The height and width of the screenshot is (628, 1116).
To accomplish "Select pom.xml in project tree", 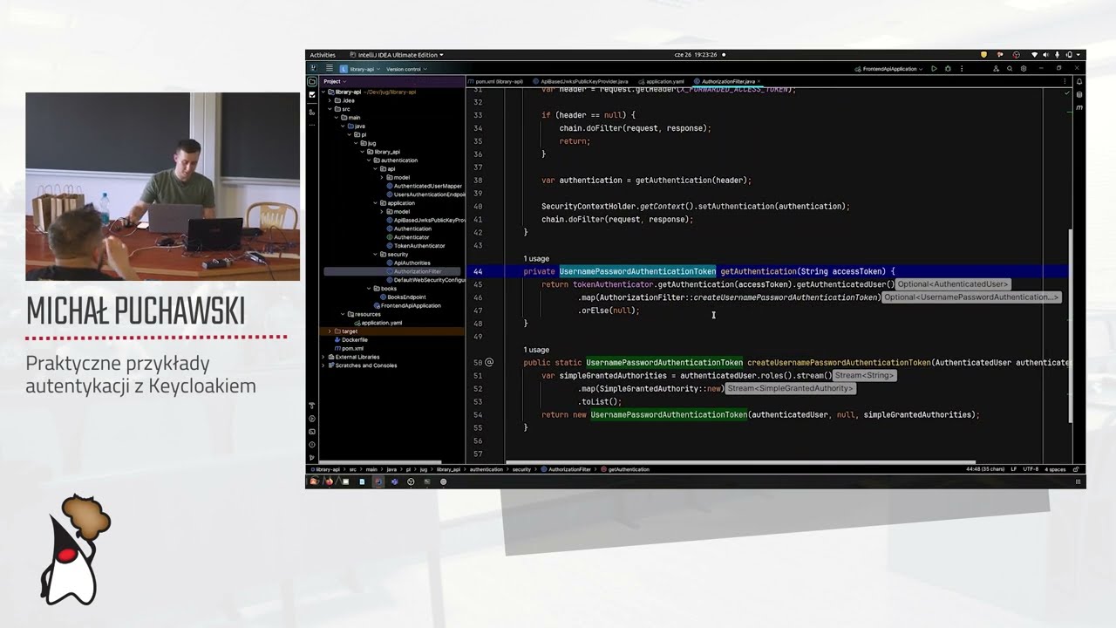I will tap(349, 348).
